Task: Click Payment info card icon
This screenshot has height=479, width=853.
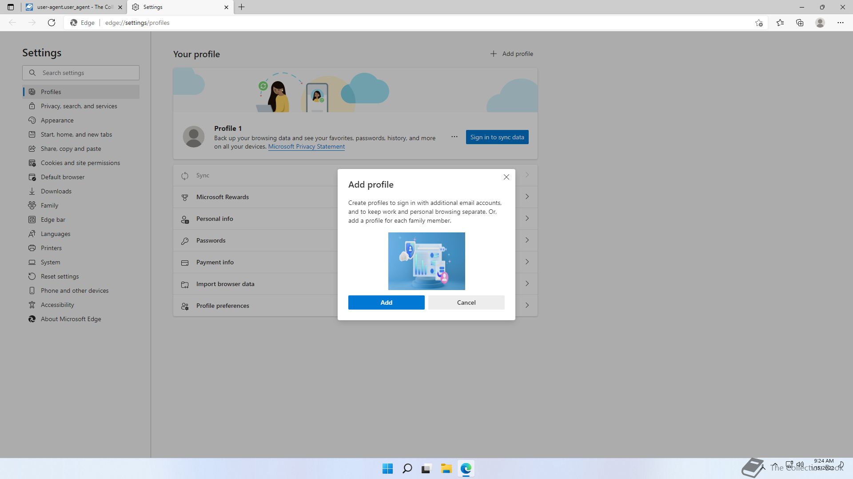Action: (185, 263)
